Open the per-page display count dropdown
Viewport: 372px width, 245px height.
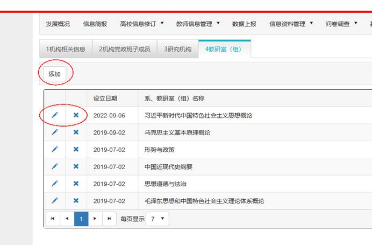pyautogui.click(x=157, y=219)
